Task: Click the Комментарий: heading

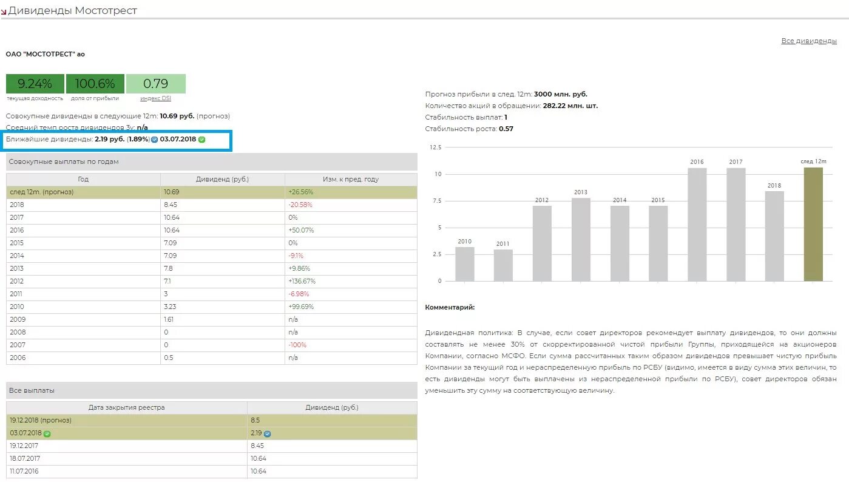Action: 450,307
